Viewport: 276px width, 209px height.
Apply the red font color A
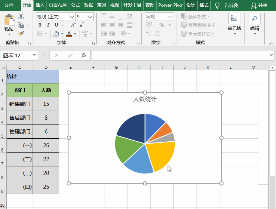[x=69, y=34]
